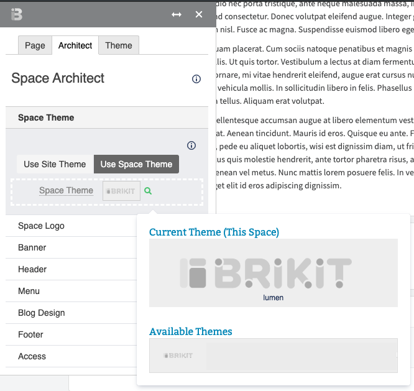The image size is (414, 391).
Task: Click the Space Architect info icon
Action: point(196,79)
